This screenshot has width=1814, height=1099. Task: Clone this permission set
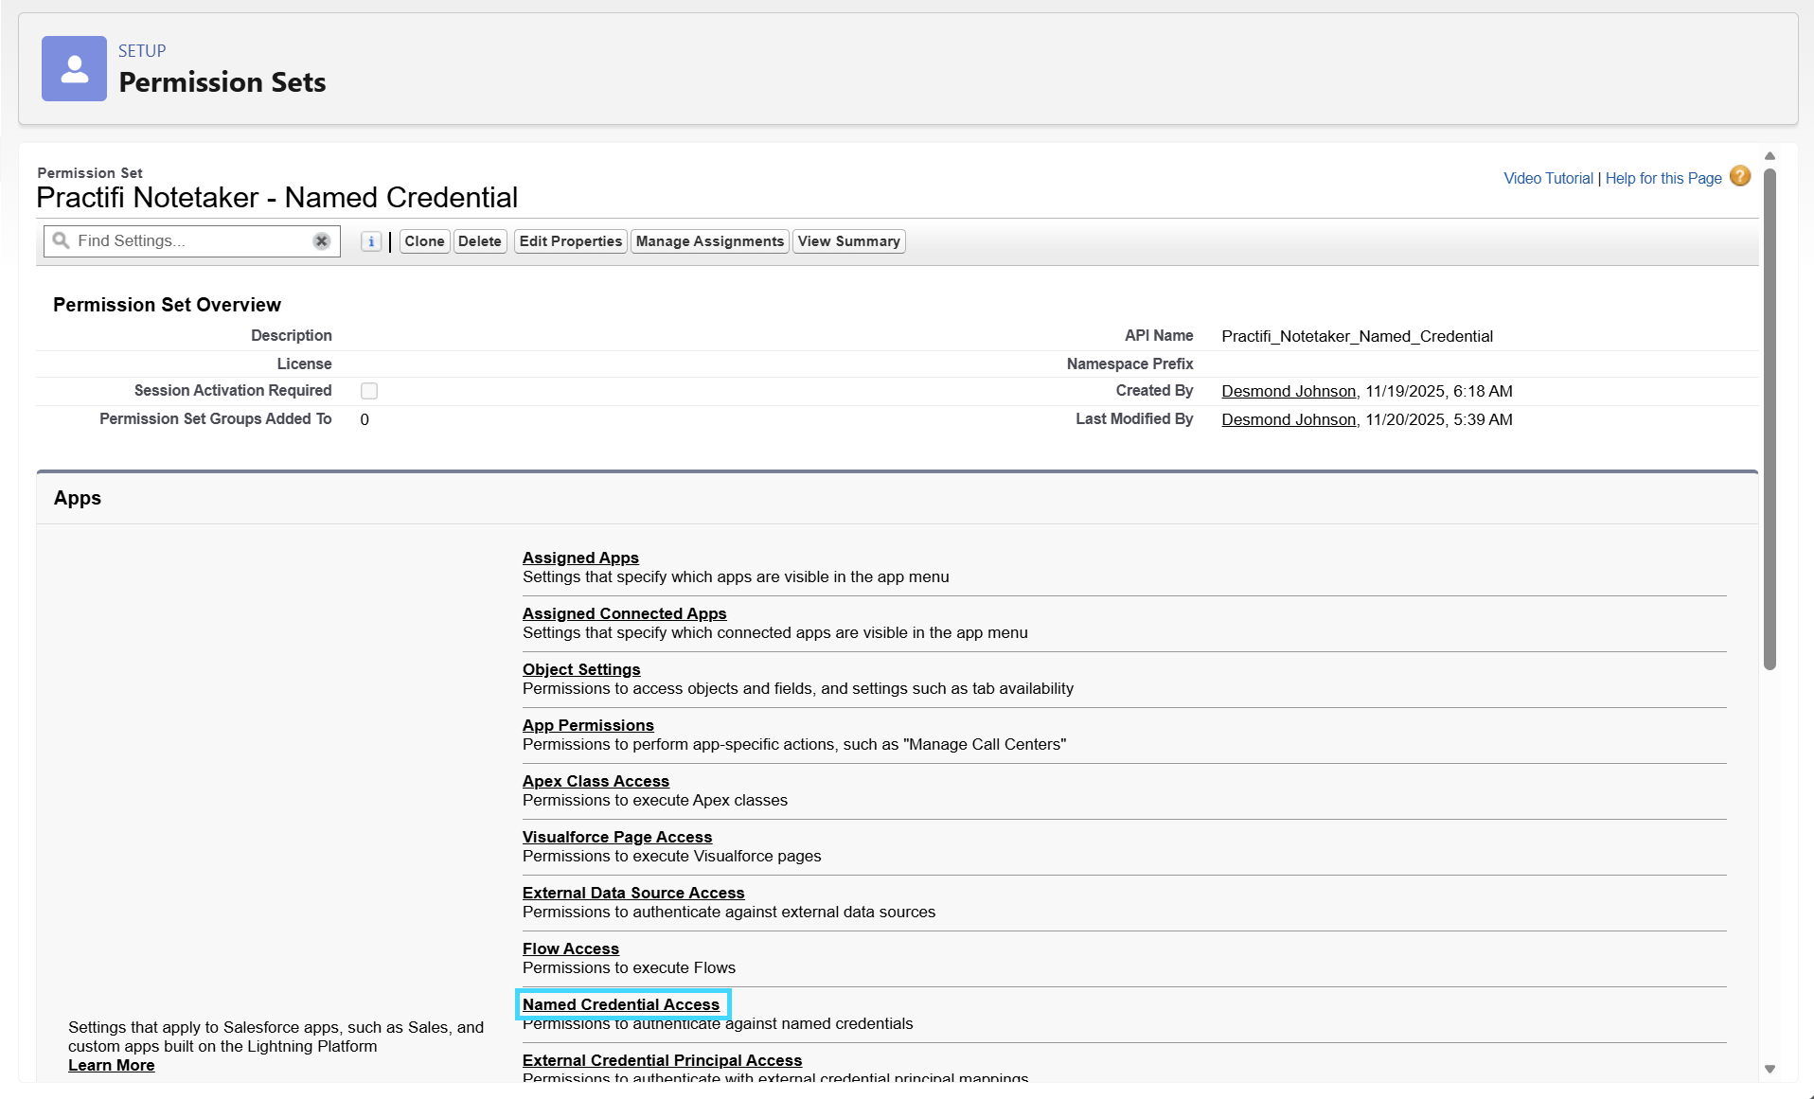[x=424, y=241]
